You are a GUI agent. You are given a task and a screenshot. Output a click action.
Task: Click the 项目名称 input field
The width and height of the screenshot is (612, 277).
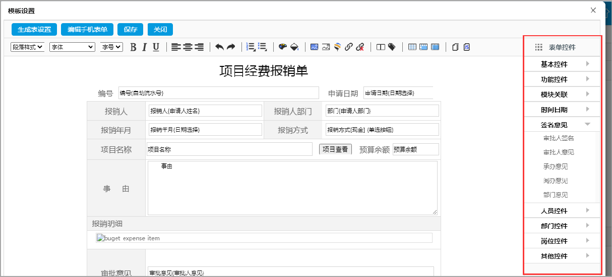pos(229,149)
